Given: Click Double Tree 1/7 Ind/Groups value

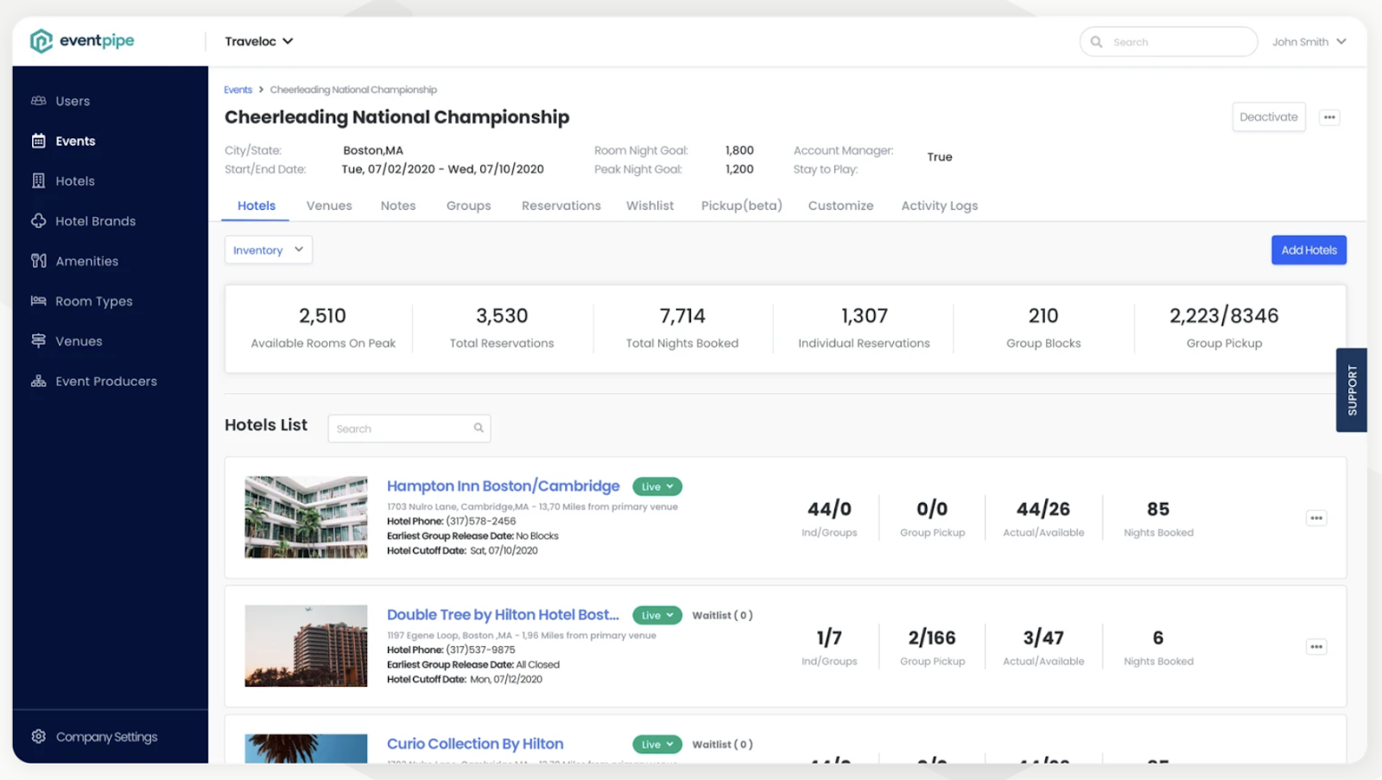Looking at the screenshot, I should pos(829,637).
